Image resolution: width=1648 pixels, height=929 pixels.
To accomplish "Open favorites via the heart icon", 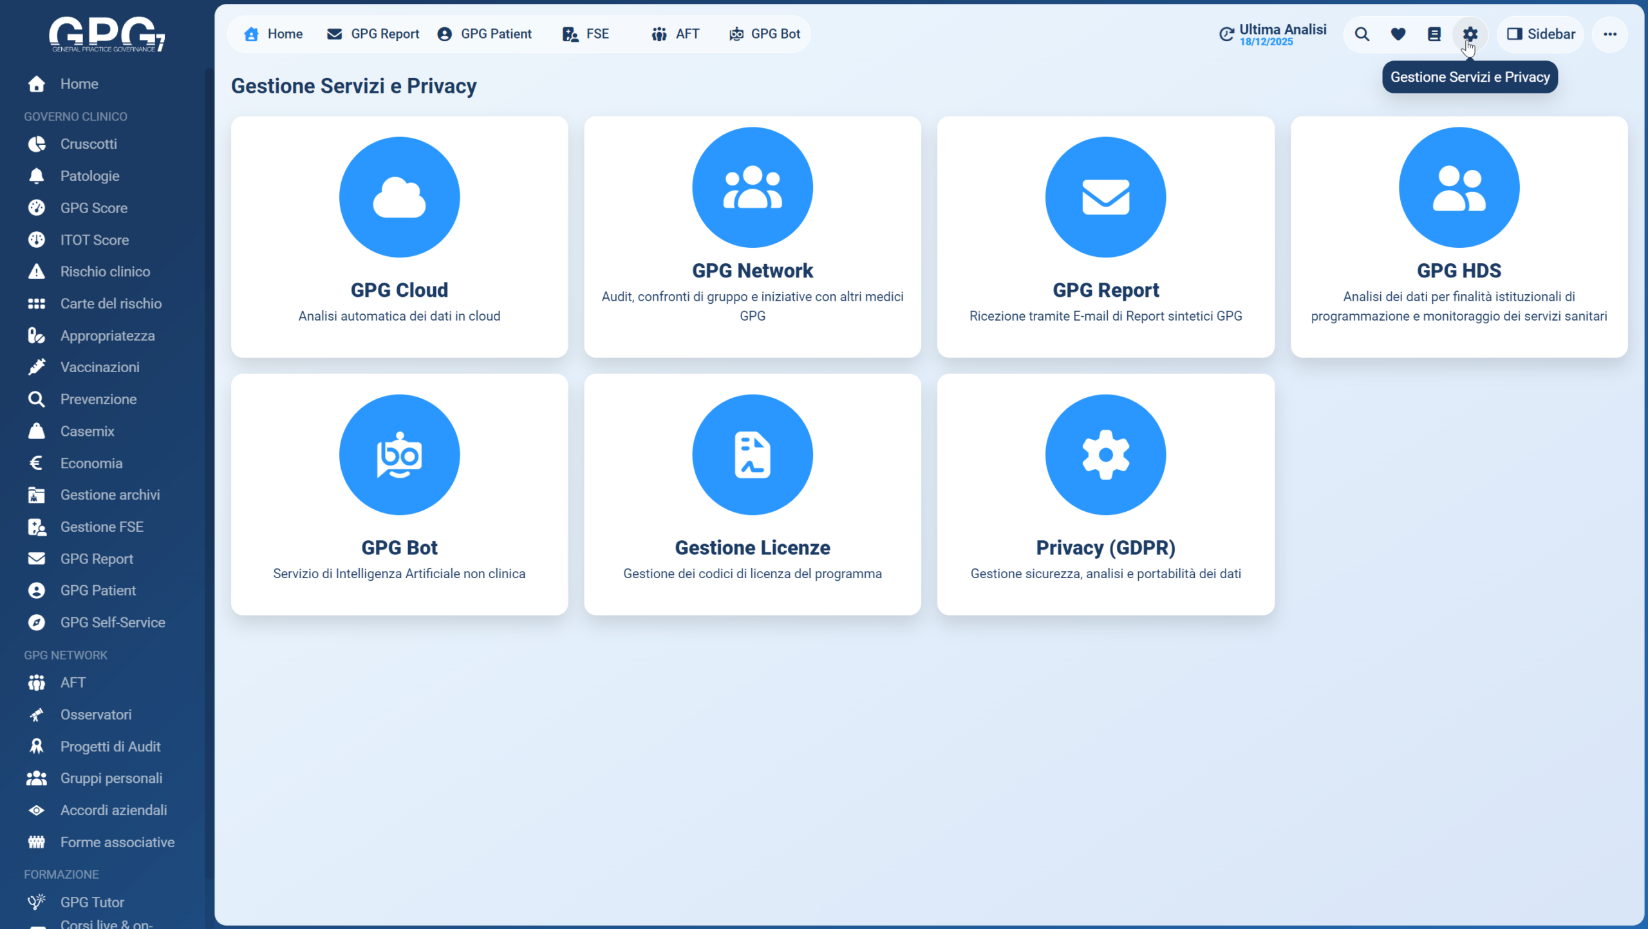I will tap(1398, 34).
